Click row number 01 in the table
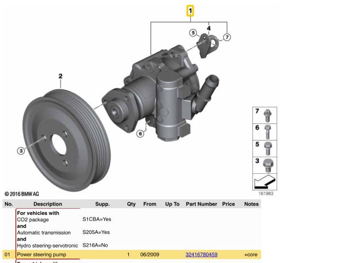This screenshot has width=351, height=263. pyautogui.click(x=8, y=255)
